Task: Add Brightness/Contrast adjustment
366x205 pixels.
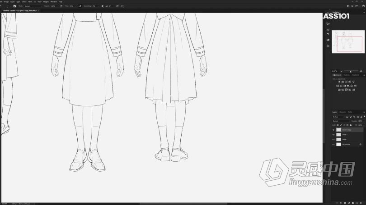Action: tap(339, 82)
